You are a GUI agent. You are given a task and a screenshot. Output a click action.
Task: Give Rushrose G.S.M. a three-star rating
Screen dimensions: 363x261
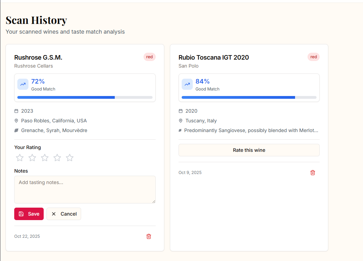click(x=45, y=158)
